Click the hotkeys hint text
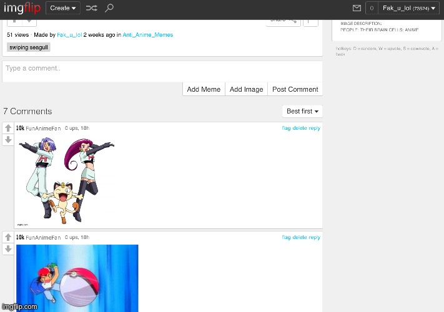The height and width of the screenshot is (312, 444). (387, 51)
